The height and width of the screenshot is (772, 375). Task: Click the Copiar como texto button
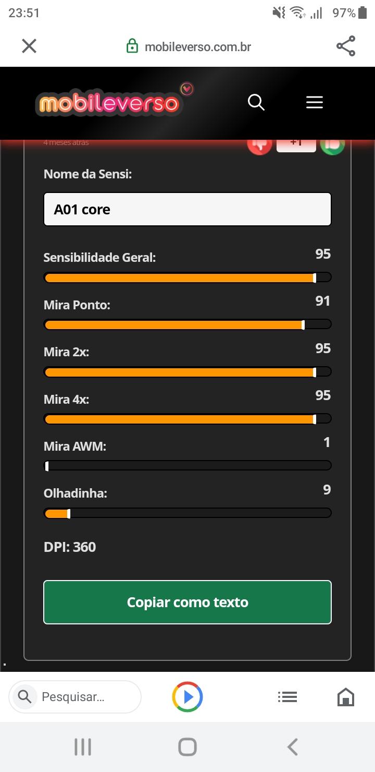coord(187,602)
